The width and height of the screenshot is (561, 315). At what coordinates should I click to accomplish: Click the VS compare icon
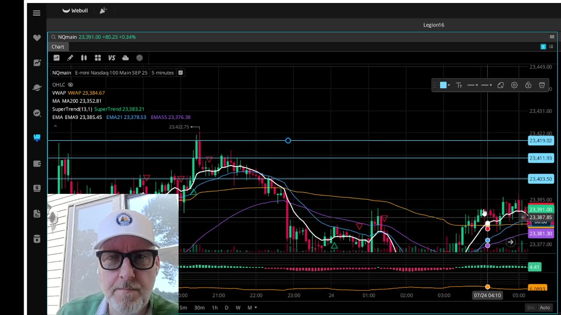pos(112,58)
